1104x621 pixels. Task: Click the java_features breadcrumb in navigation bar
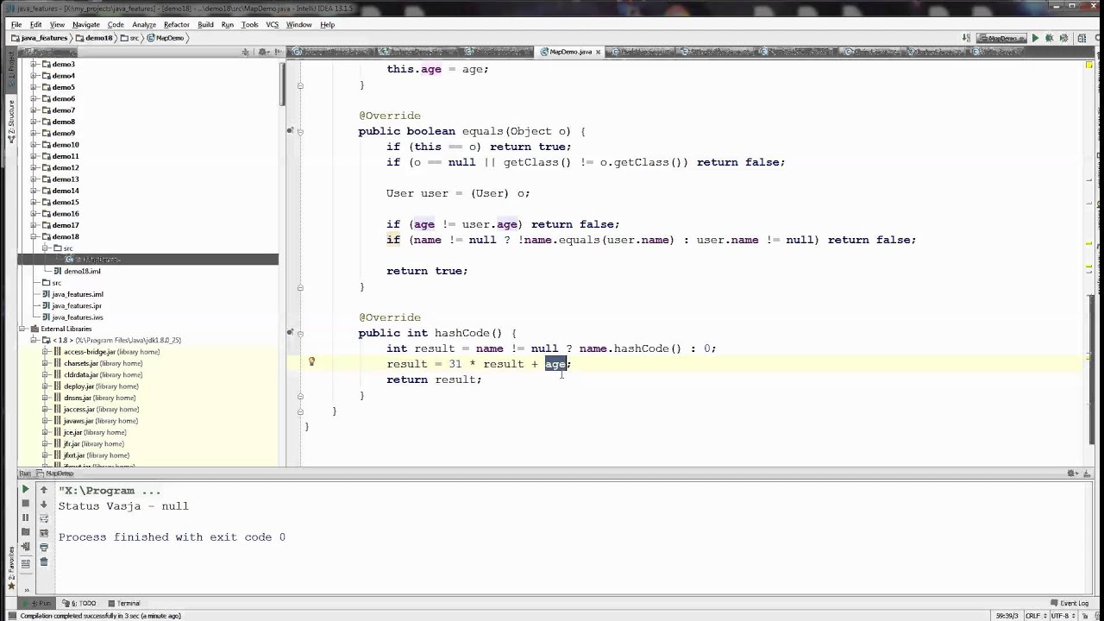click(x=40, y=38)
